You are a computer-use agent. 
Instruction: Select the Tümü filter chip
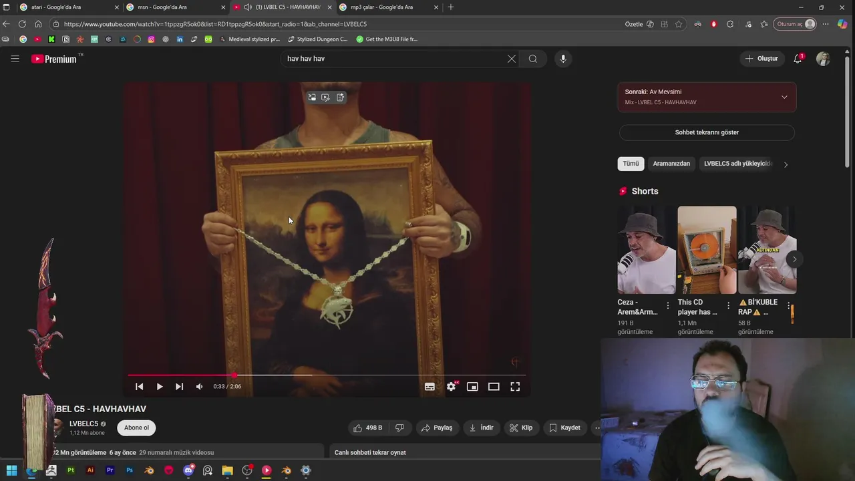pyautogui.click(x=631, y=164)
